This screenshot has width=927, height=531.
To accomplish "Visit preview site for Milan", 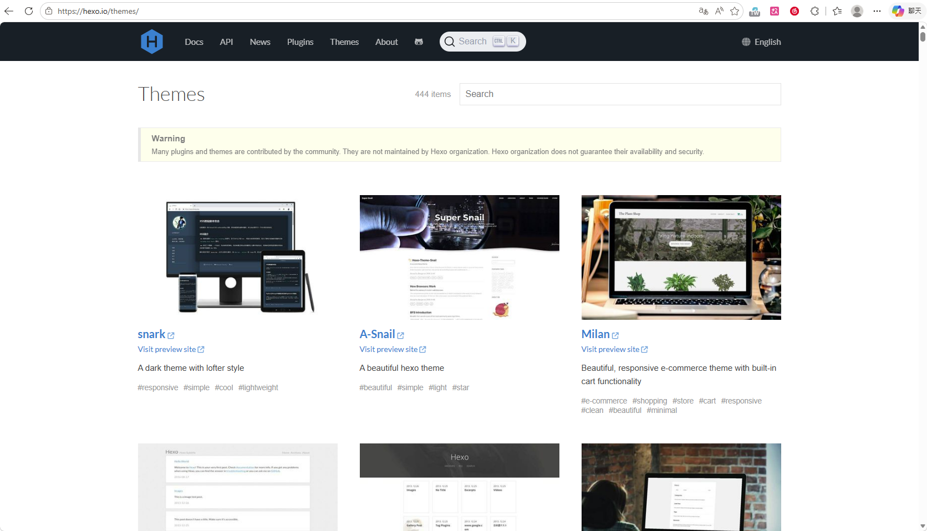I will pyautogui.click(x=614, y=349).
